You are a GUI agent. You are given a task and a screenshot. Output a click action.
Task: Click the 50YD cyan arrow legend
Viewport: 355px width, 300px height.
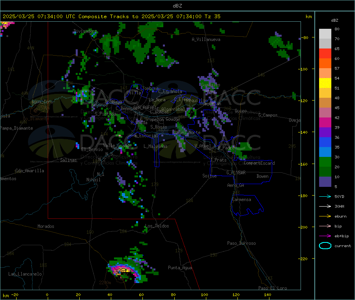(x=325, y=196)
